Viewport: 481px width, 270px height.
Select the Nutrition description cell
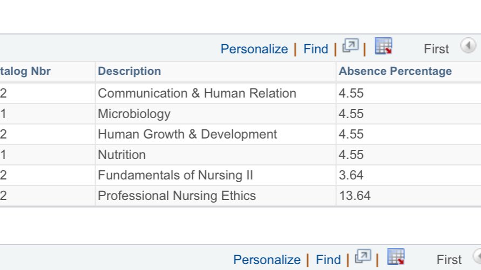121,155
